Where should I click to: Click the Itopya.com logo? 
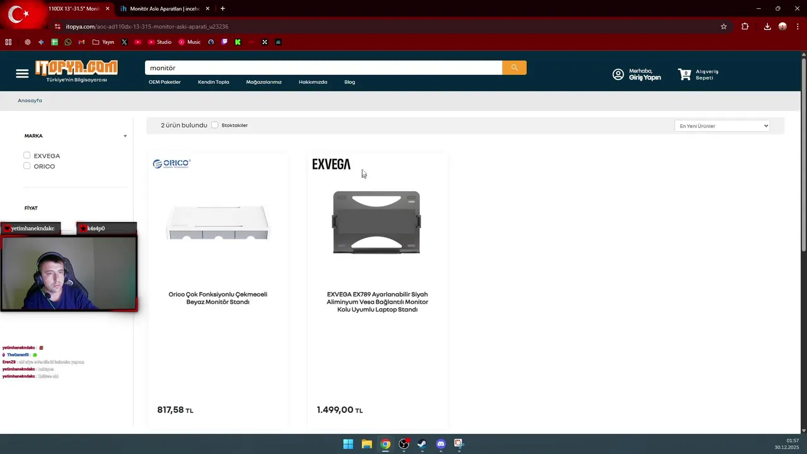pos(76,71)
